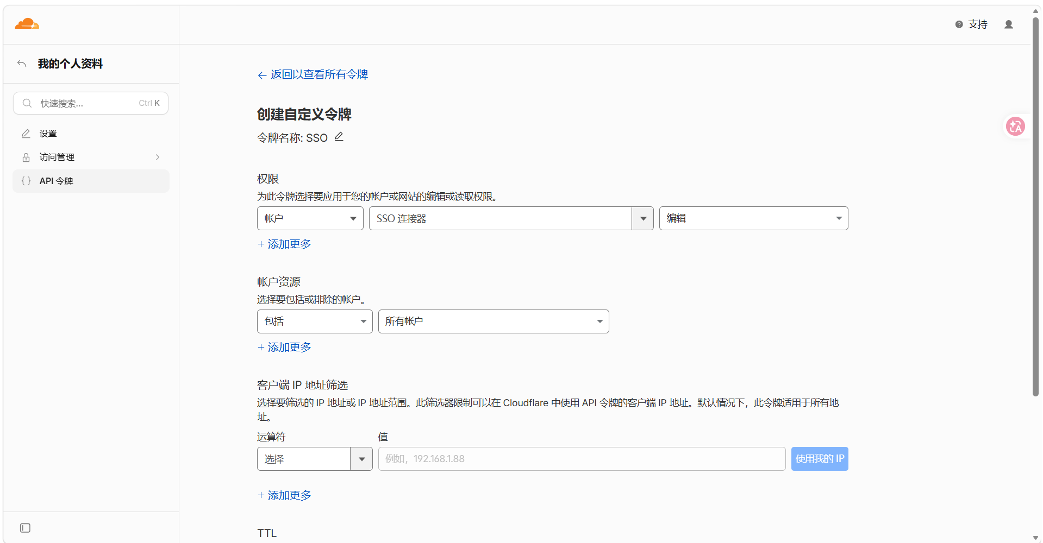
Task: Click 添加更多 under 客户端 IP 地址筛选
Action: pos(284,495)
